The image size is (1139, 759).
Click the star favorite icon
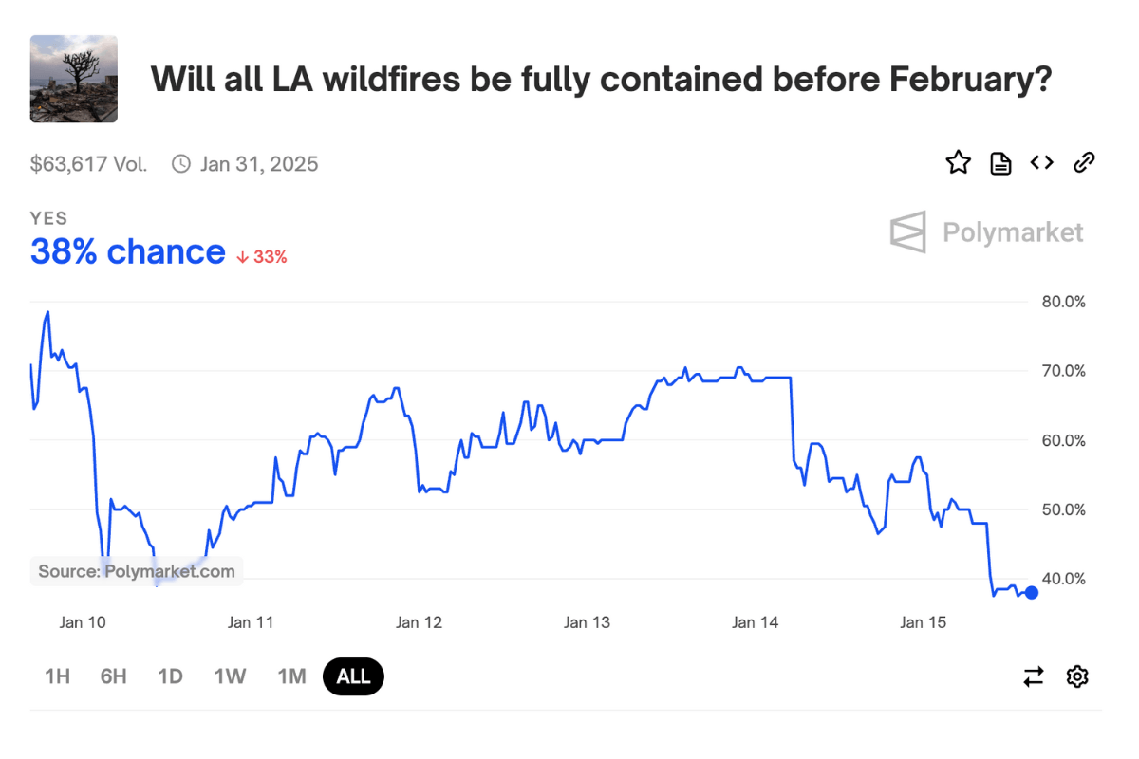(959, 163)
